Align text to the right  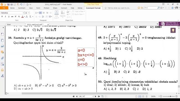click(x=47, y=13)
